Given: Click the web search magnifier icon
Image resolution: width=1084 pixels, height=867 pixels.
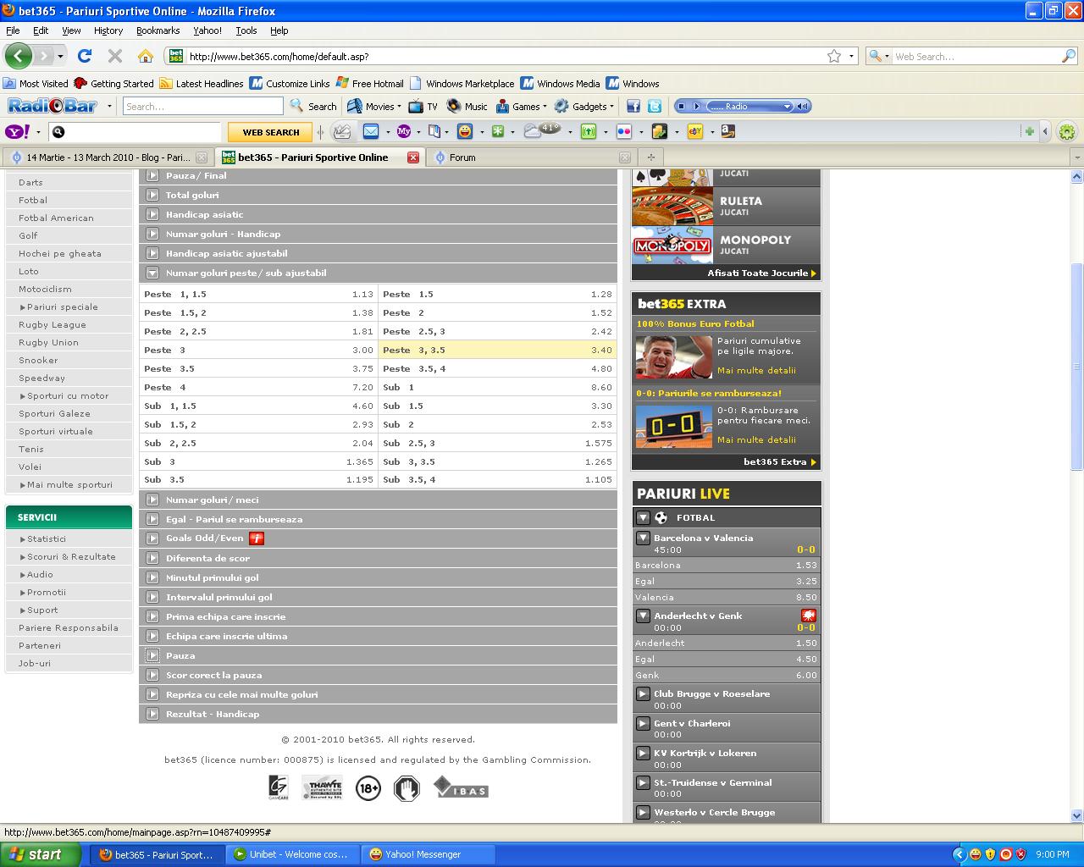Looking at the screenshot, I should 1069,56.
